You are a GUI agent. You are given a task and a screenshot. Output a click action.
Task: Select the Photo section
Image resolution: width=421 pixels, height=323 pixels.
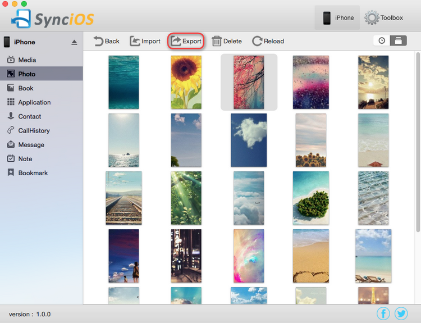[x=42, y=74]
